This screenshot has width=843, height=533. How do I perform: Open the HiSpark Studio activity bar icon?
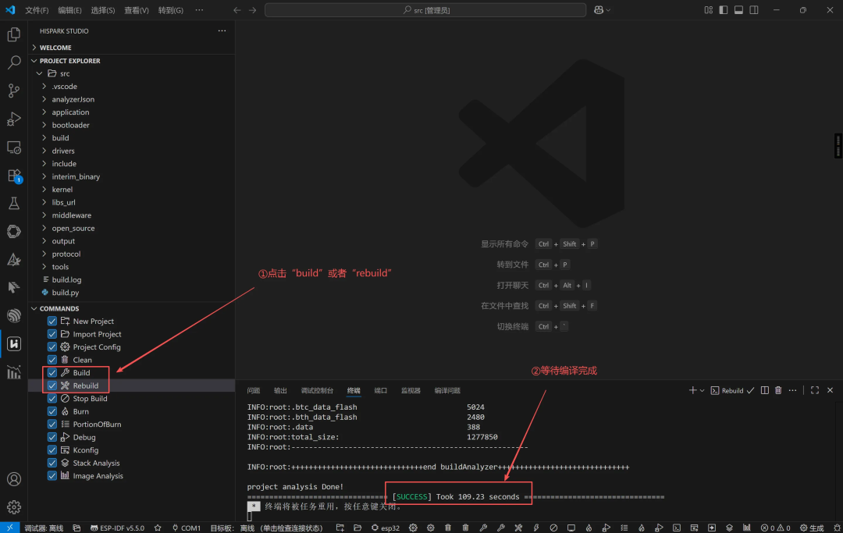(x=14, y=343)
